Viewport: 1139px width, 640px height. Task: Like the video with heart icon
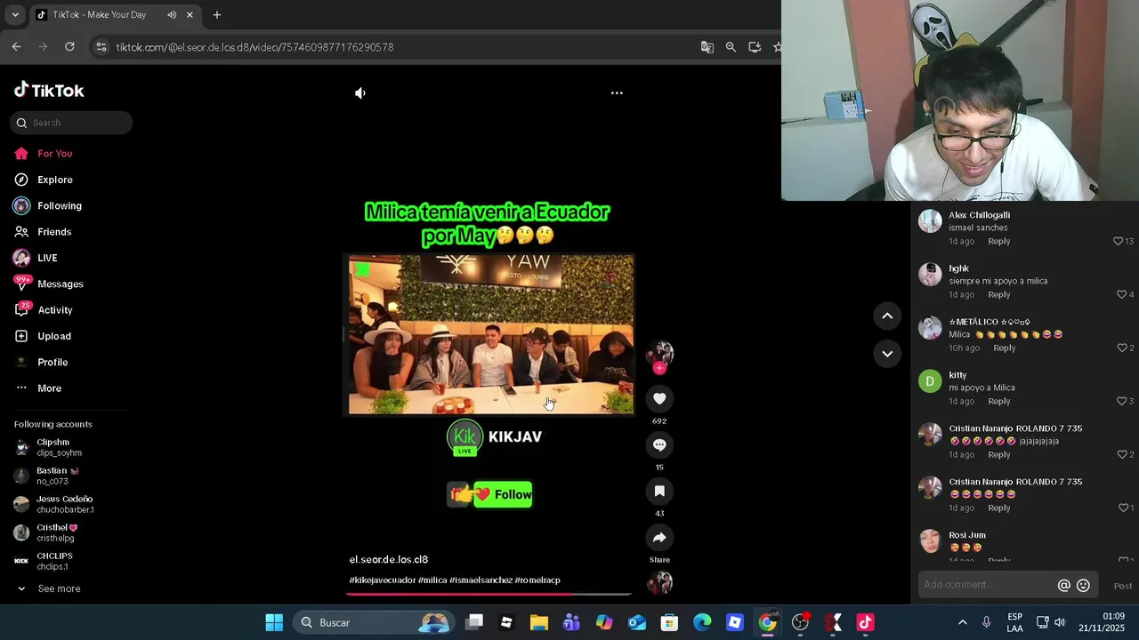coord(659,398)
